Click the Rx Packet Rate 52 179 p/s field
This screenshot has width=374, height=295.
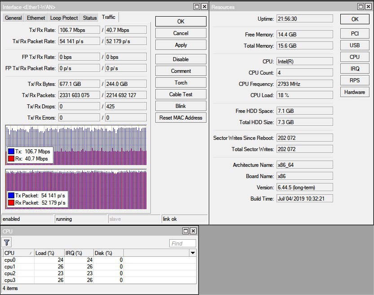(126, 41)
